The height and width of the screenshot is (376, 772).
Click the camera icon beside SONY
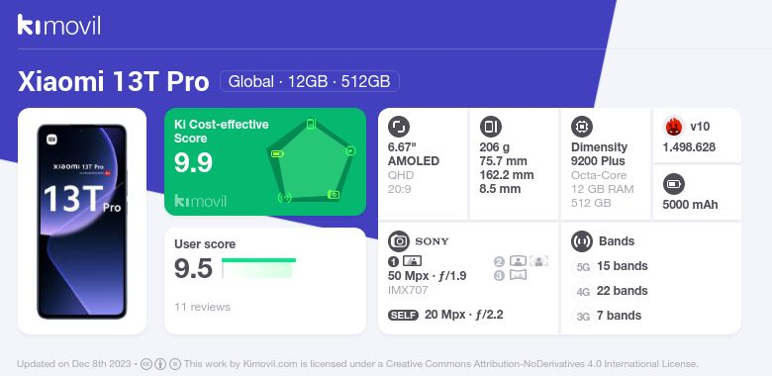point(399,241)
